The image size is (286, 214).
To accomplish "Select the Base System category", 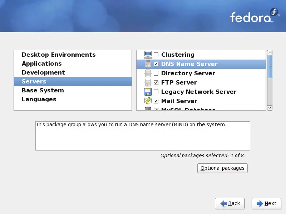I will (x=73, y=90).
